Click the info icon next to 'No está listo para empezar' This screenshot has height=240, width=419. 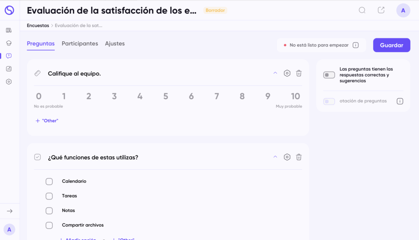(356, 45)
